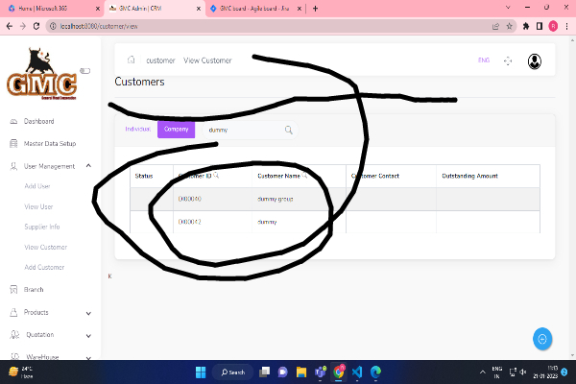
Task: Toggle the sidebar collapse switch
Action: (x=84, y=70)
